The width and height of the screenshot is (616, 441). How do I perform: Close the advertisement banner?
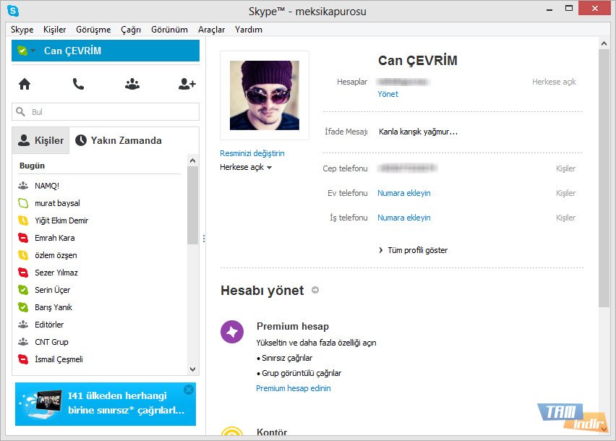[189, 390]
